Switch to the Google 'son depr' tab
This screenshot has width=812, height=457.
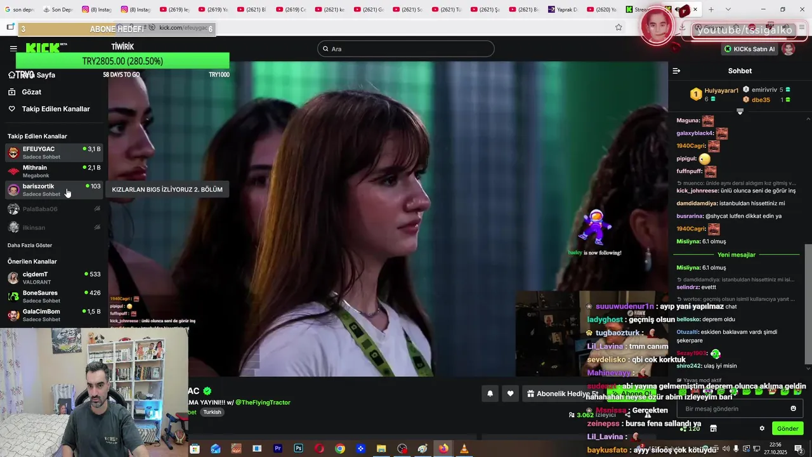(x=19, y=10)
